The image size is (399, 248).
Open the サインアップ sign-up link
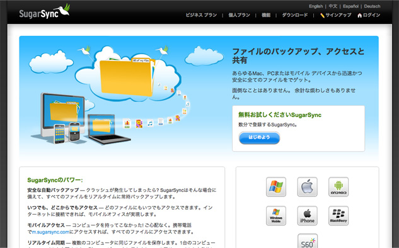pos(338,15)
